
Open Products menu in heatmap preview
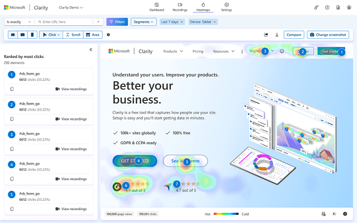(x=173, y=51)
